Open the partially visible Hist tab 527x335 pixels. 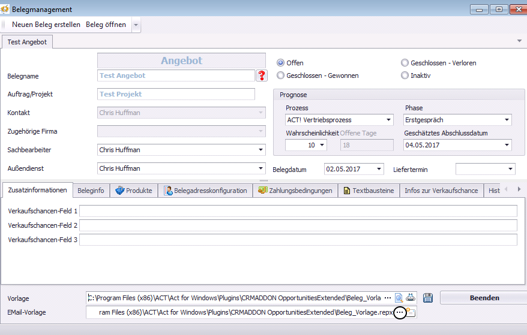pos(492,191)
